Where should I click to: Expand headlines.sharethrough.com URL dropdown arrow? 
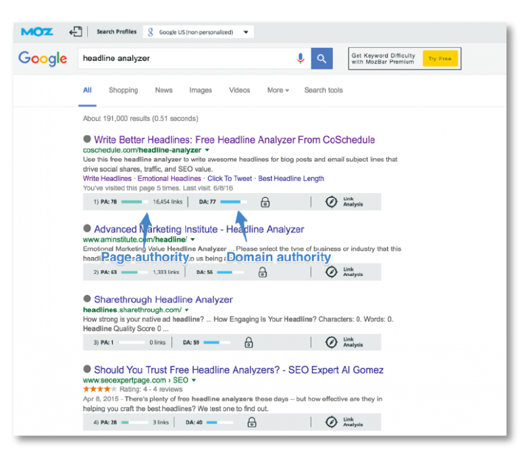point(186,310)
